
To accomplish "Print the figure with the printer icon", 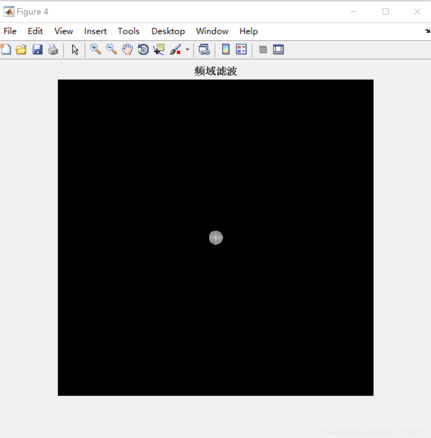I will coord(53,50).
